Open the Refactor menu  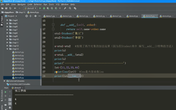38,5
